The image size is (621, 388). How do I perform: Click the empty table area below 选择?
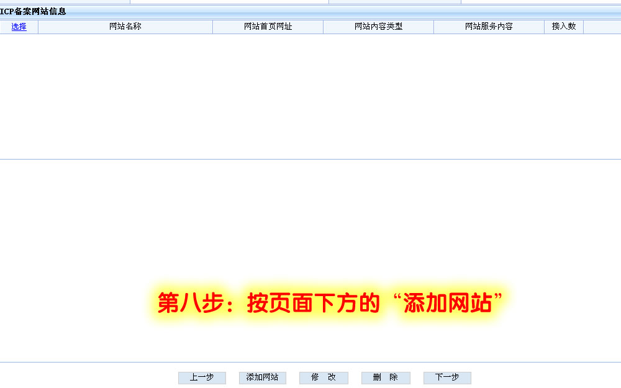point(19,93)
